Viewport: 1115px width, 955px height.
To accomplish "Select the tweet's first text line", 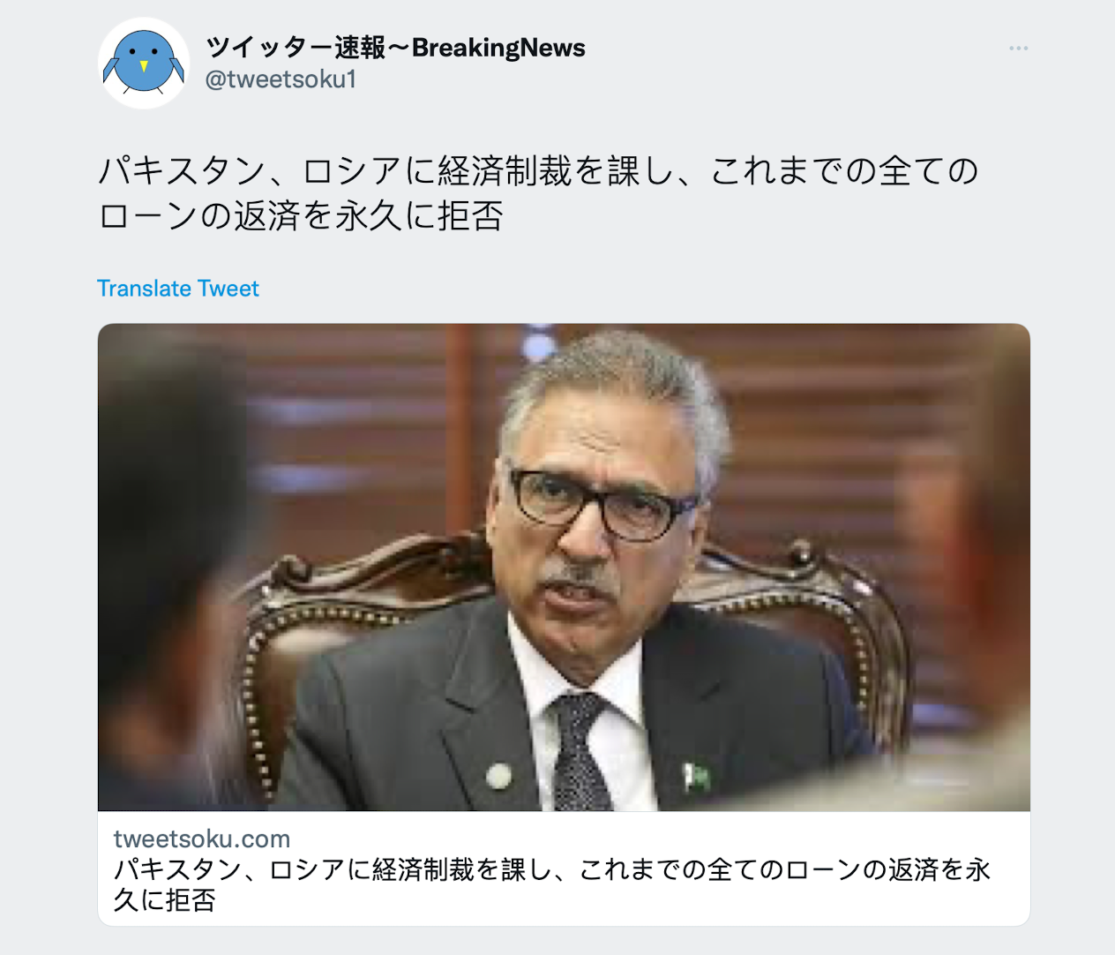I will pyautogui.click(x=538, y=170).
